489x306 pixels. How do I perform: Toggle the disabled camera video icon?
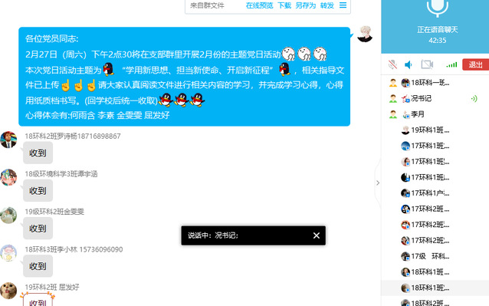pyautogui.click(x=427, y=64)
